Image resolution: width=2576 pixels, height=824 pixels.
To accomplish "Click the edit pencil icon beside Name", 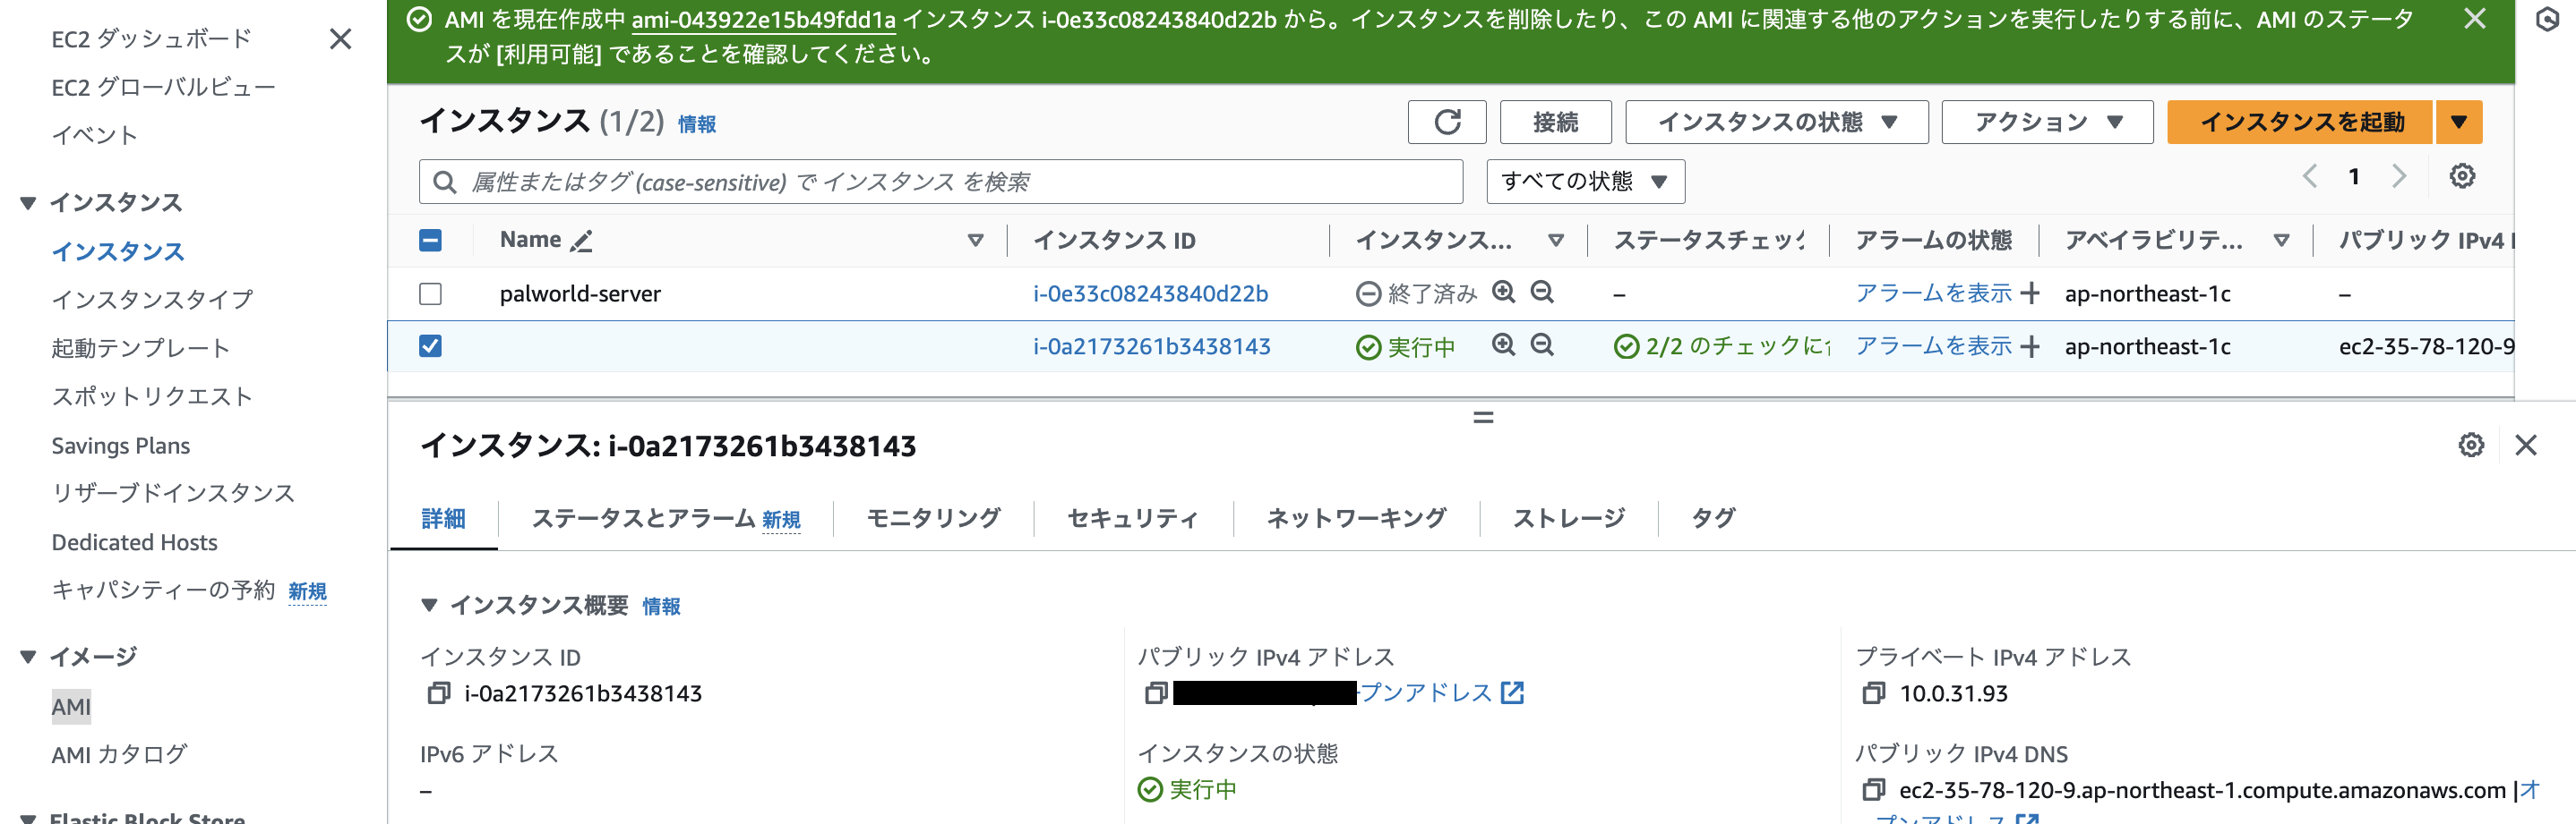I will [581, 241].
